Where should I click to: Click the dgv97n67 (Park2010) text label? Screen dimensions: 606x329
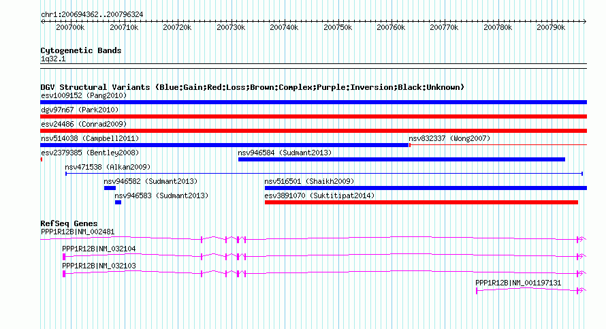coord(80,110)
